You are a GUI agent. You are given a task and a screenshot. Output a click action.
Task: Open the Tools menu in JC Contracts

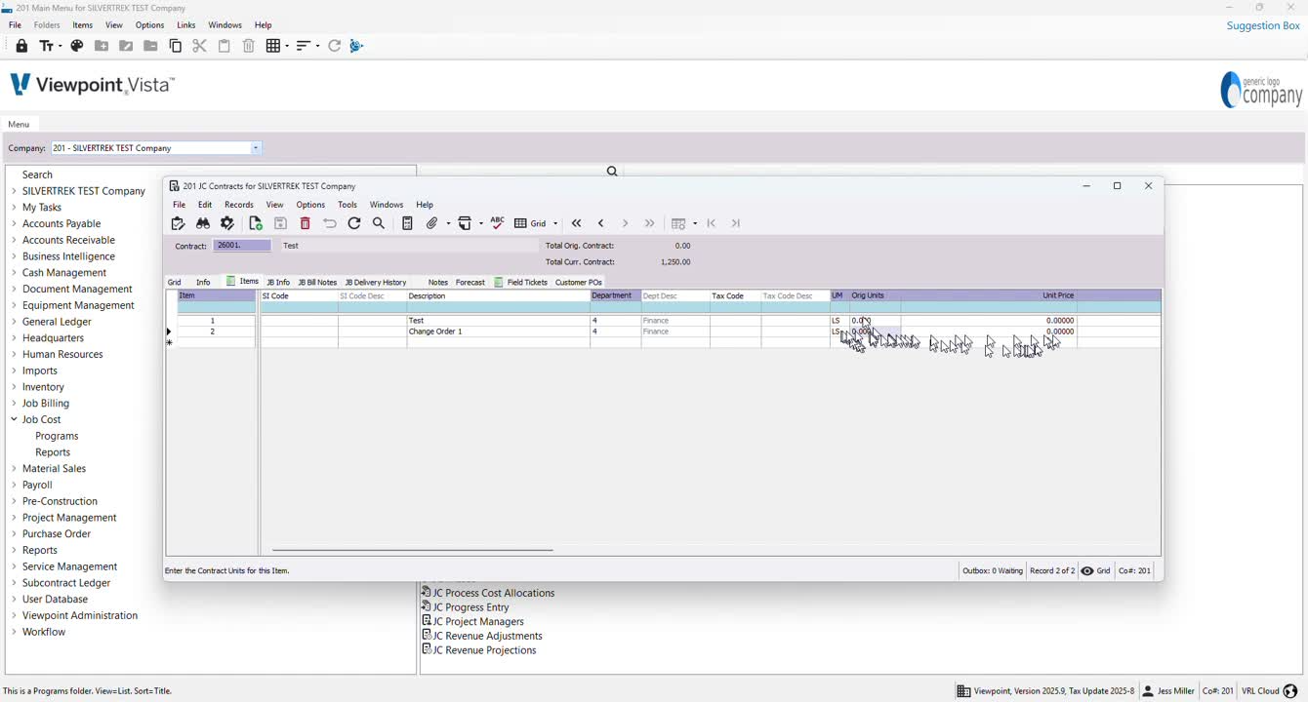pos(347,205)
